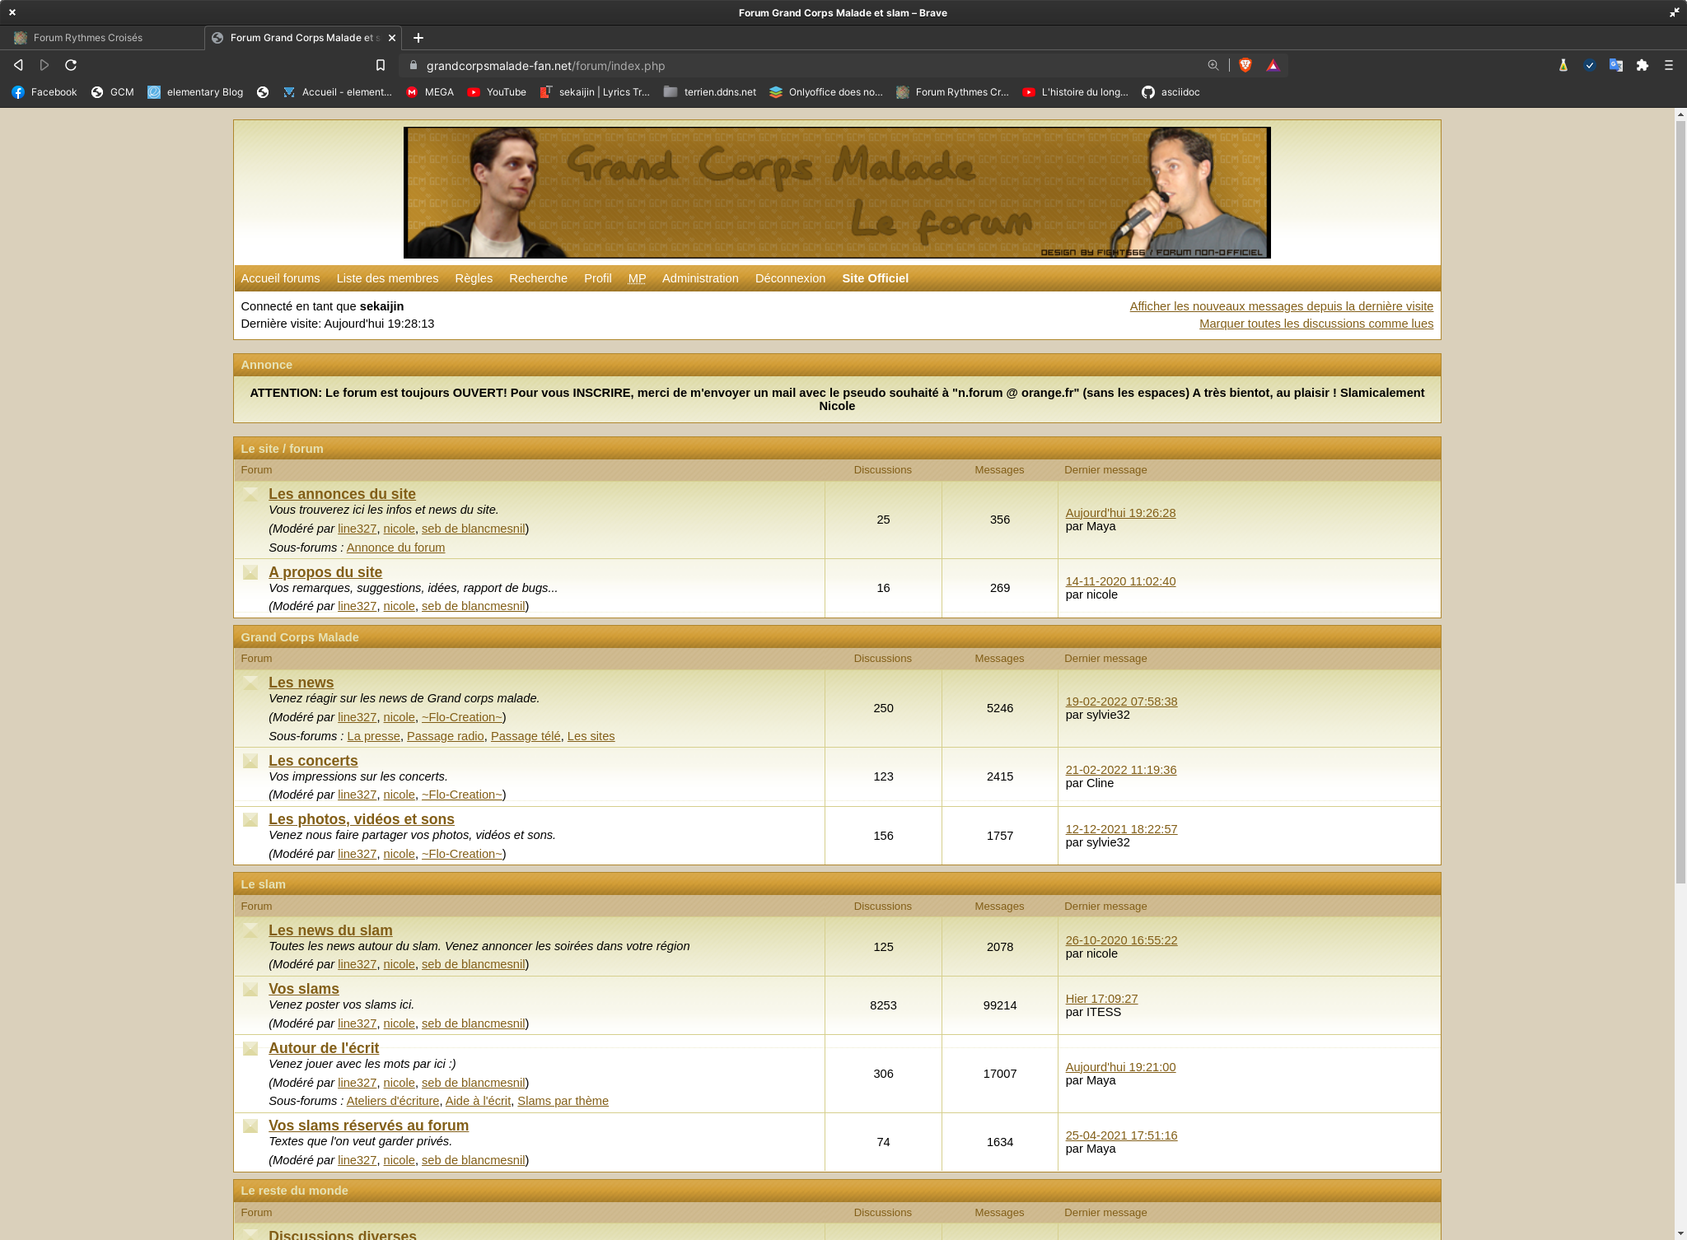Reload the page with refresh icon
Image resolution: width=1687 pixels, height=1240 pixels.
(71, 65)
